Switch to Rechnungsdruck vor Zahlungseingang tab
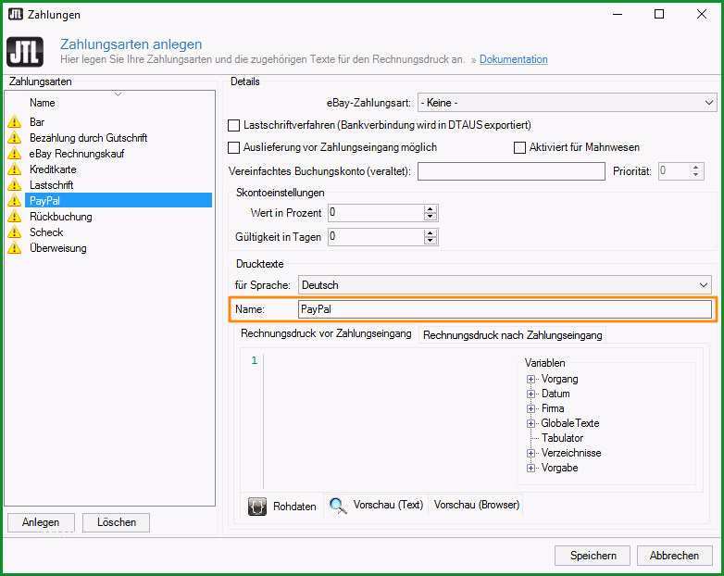Image resolution: width=724 pixels, height=576 pixels. pyautogui.click(x=326, y=333)
